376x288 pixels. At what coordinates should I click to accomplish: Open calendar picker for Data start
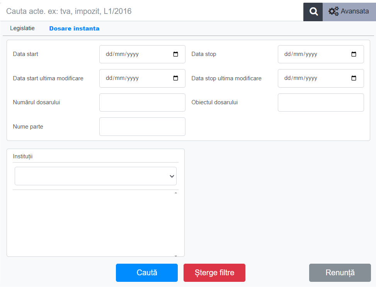coord(176,54)
